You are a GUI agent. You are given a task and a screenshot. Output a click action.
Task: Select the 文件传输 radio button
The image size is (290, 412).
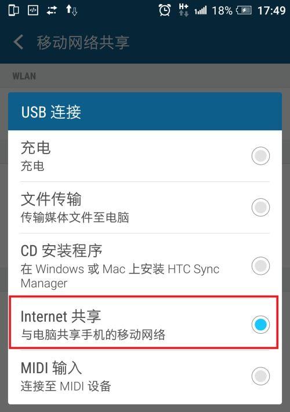point(260,207)
